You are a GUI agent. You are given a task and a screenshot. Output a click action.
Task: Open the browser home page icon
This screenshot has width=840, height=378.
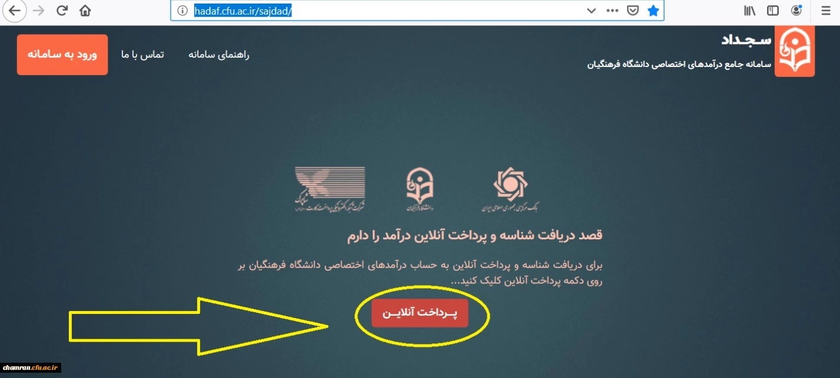85,11
